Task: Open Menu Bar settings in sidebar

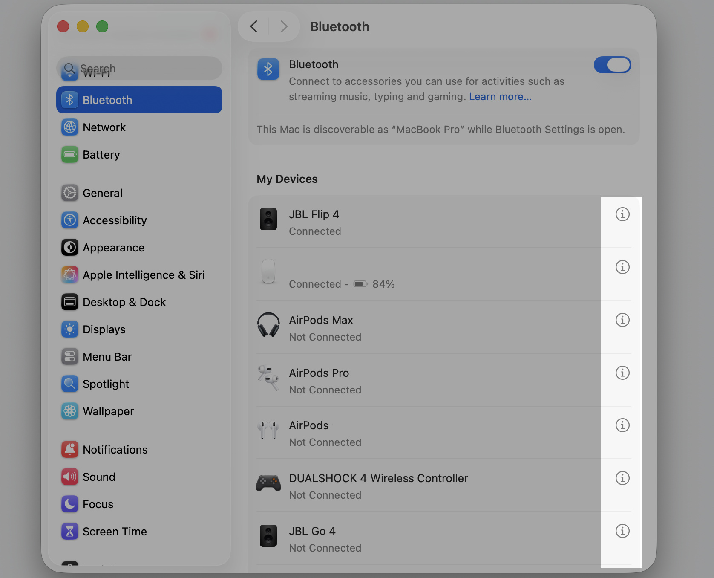Action: pos(139,356)
